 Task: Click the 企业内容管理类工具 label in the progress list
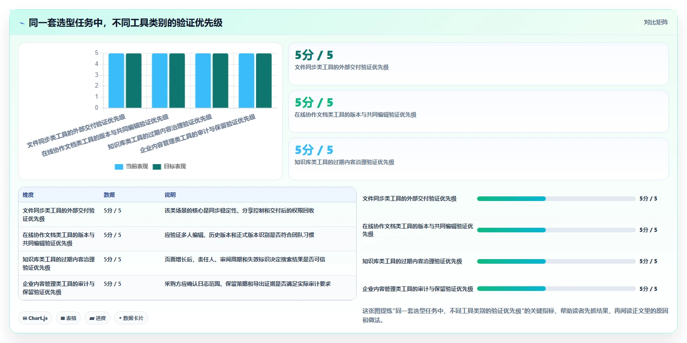coord(418,289)
